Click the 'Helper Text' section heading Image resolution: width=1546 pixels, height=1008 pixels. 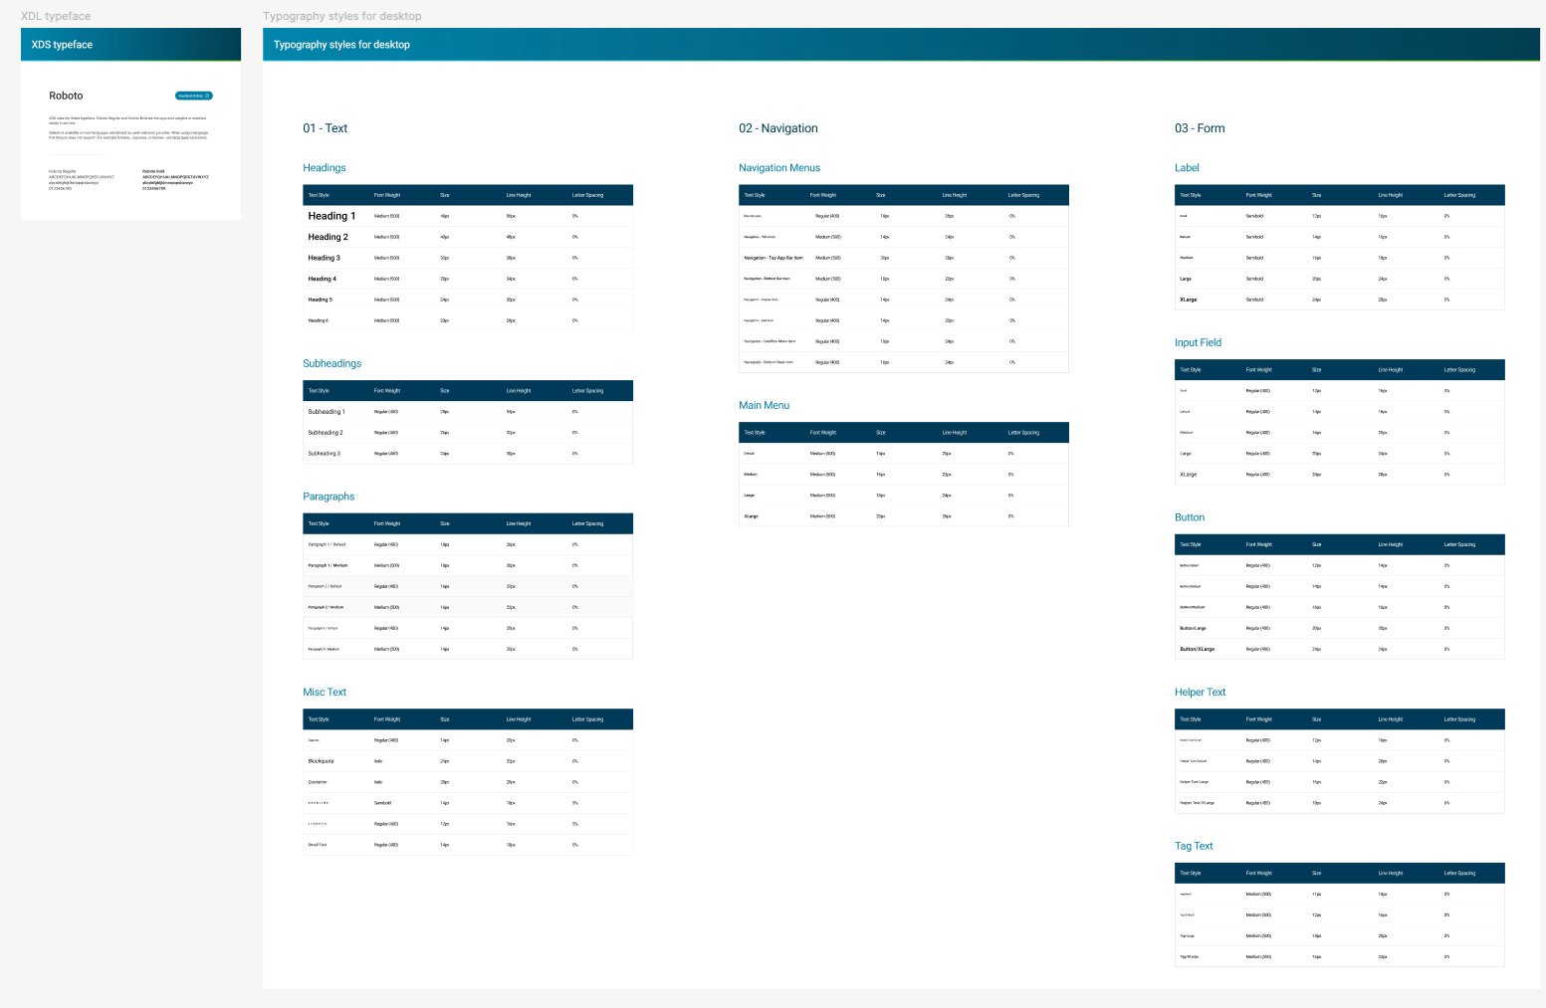pyautogui.click(x=1200, y=693)
